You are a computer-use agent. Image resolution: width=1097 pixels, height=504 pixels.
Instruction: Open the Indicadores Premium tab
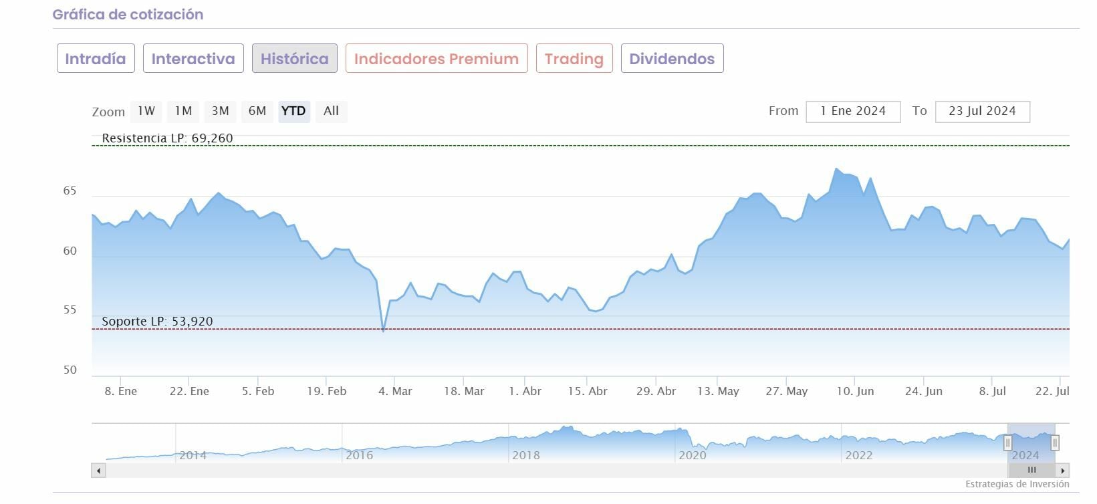437,59
